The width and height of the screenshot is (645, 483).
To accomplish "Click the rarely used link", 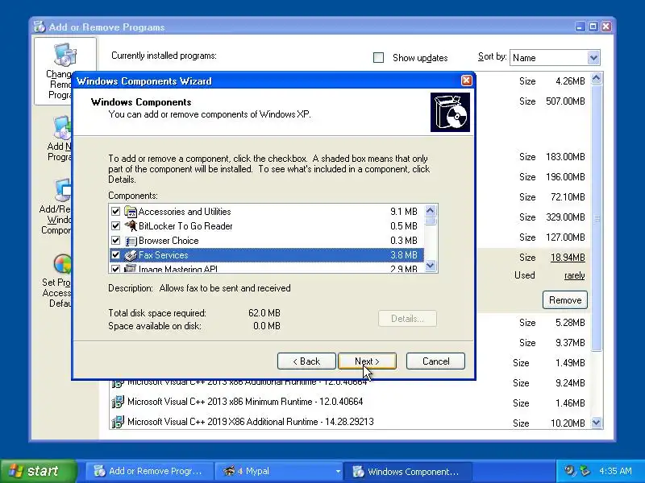I will click(574, 275).
